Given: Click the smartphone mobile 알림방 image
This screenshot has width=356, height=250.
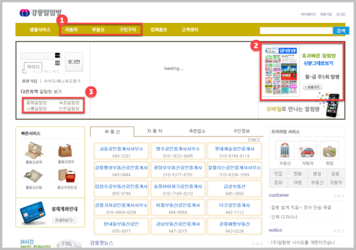Looking at the screenshot, I should click(x=333, y=106).
